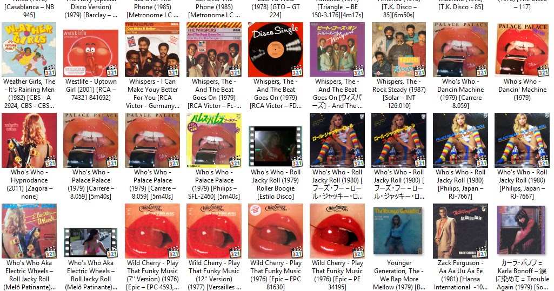This screenshot has height=291, width=554.
Task: Click Wild Cherry Epic EPC 81630 cover
Action: [276, 231]
